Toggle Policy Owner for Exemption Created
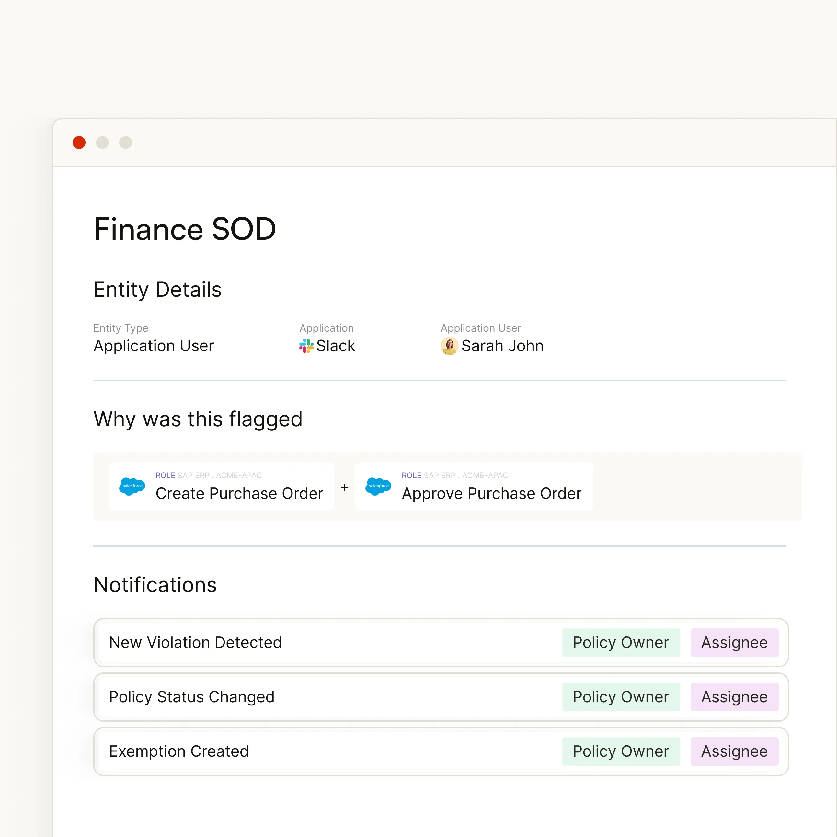837x837 pixels. coord(621,751)
